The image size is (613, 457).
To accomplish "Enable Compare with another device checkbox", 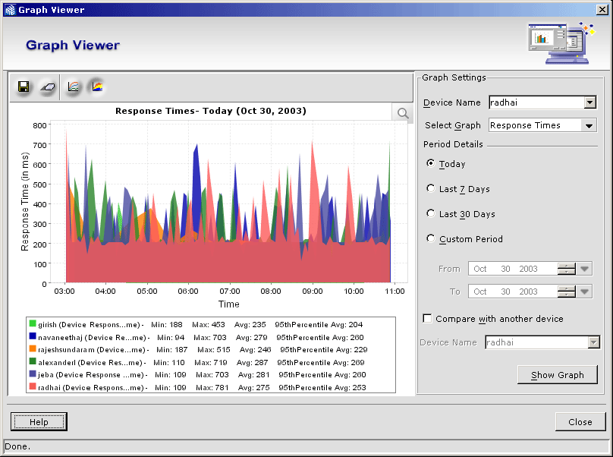I will (427, 319).
